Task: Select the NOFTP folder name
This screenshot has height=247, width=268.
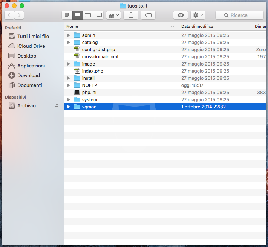Action: point(90,85)
